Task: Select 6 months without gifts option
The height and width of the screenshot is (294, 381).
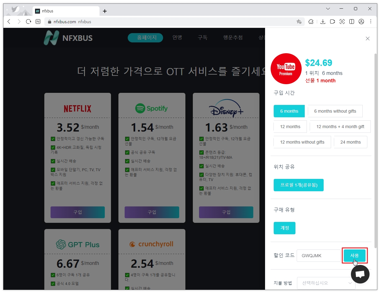Action: [335, 111]
